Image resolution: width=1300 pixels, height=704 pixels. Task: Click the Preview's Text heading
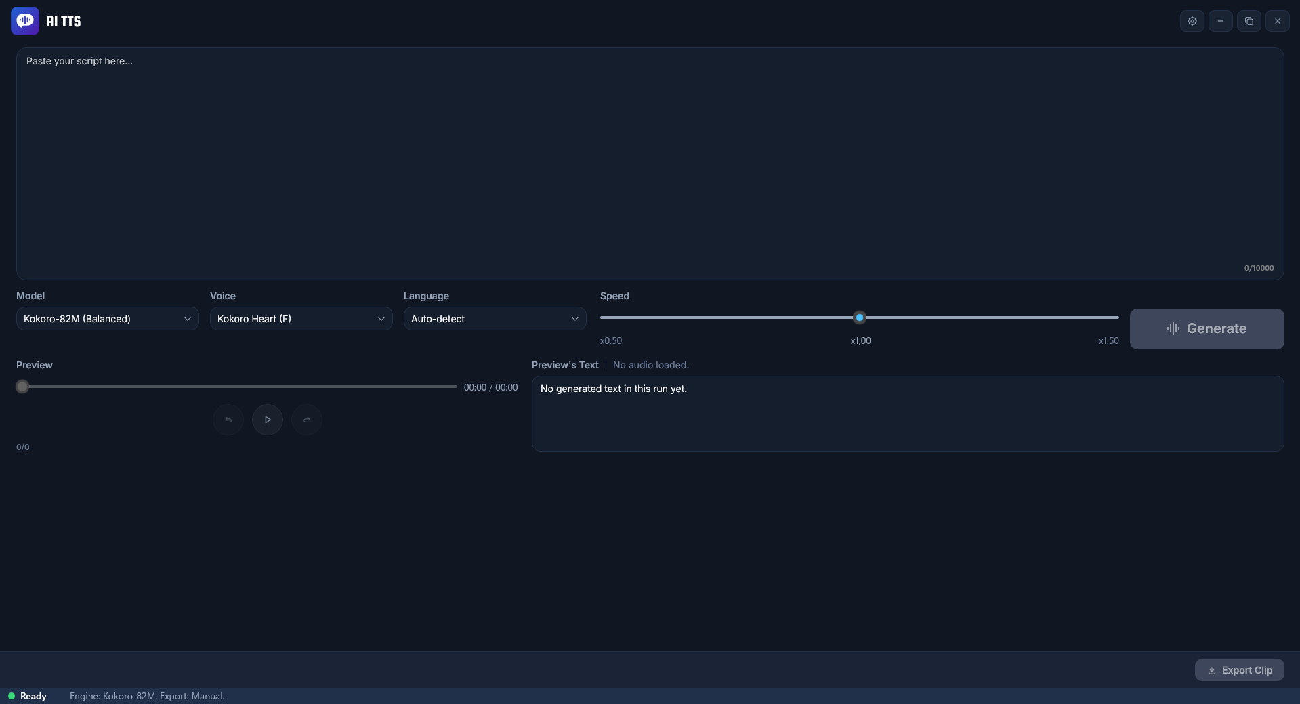click(565, 365)
